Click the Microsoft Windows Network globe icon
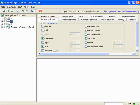This screenshot has width=140, height=105. click(8, 27)
